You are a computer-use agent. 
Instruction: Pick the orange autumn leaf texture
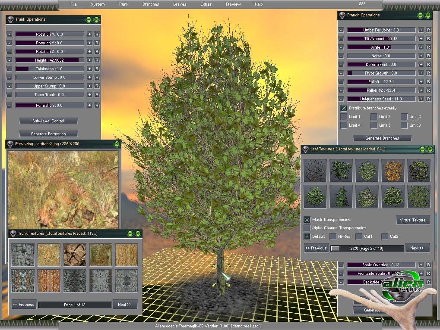point(393,170)
